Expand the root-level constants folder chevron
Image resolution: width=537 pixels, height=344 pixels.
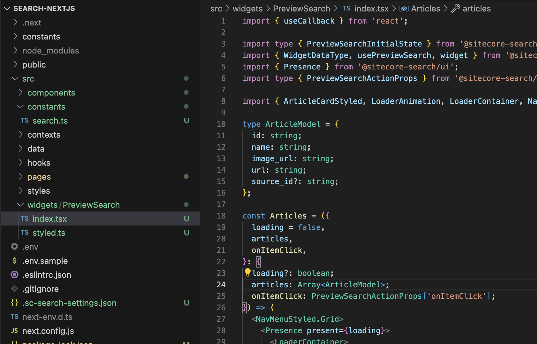(16, 37)
